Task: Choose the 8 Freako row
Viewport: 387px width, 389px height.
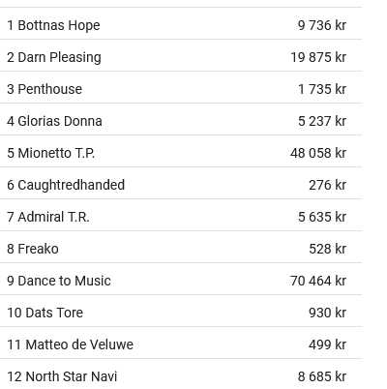Action: (x=181, y=249)
